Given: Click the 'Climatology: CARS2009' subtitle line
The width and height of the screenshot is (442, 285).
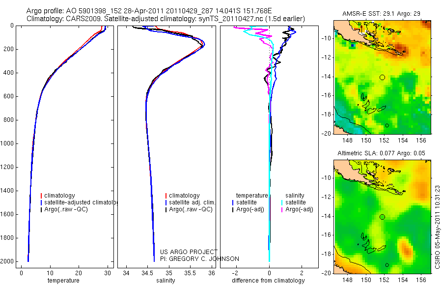Looking at the screenshot, I should coord(166,19).
